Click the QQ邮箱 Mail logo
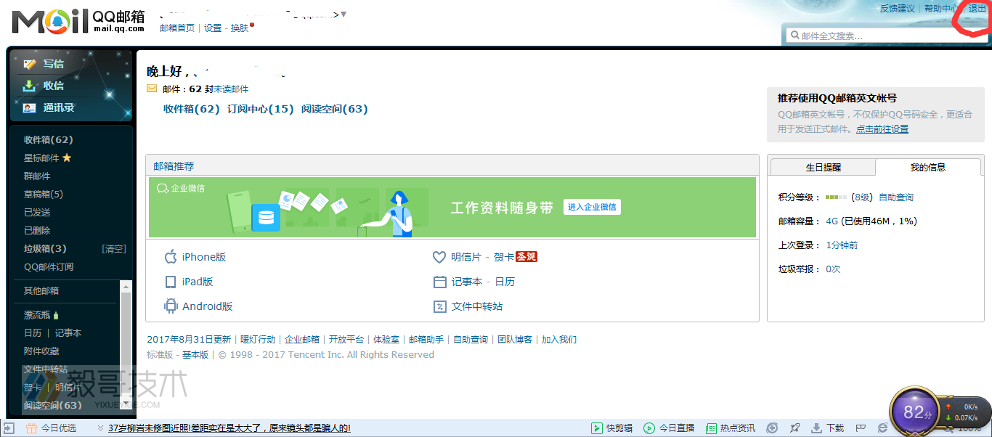992x437 pixels. pyautogui.click(x=78, y=22)
